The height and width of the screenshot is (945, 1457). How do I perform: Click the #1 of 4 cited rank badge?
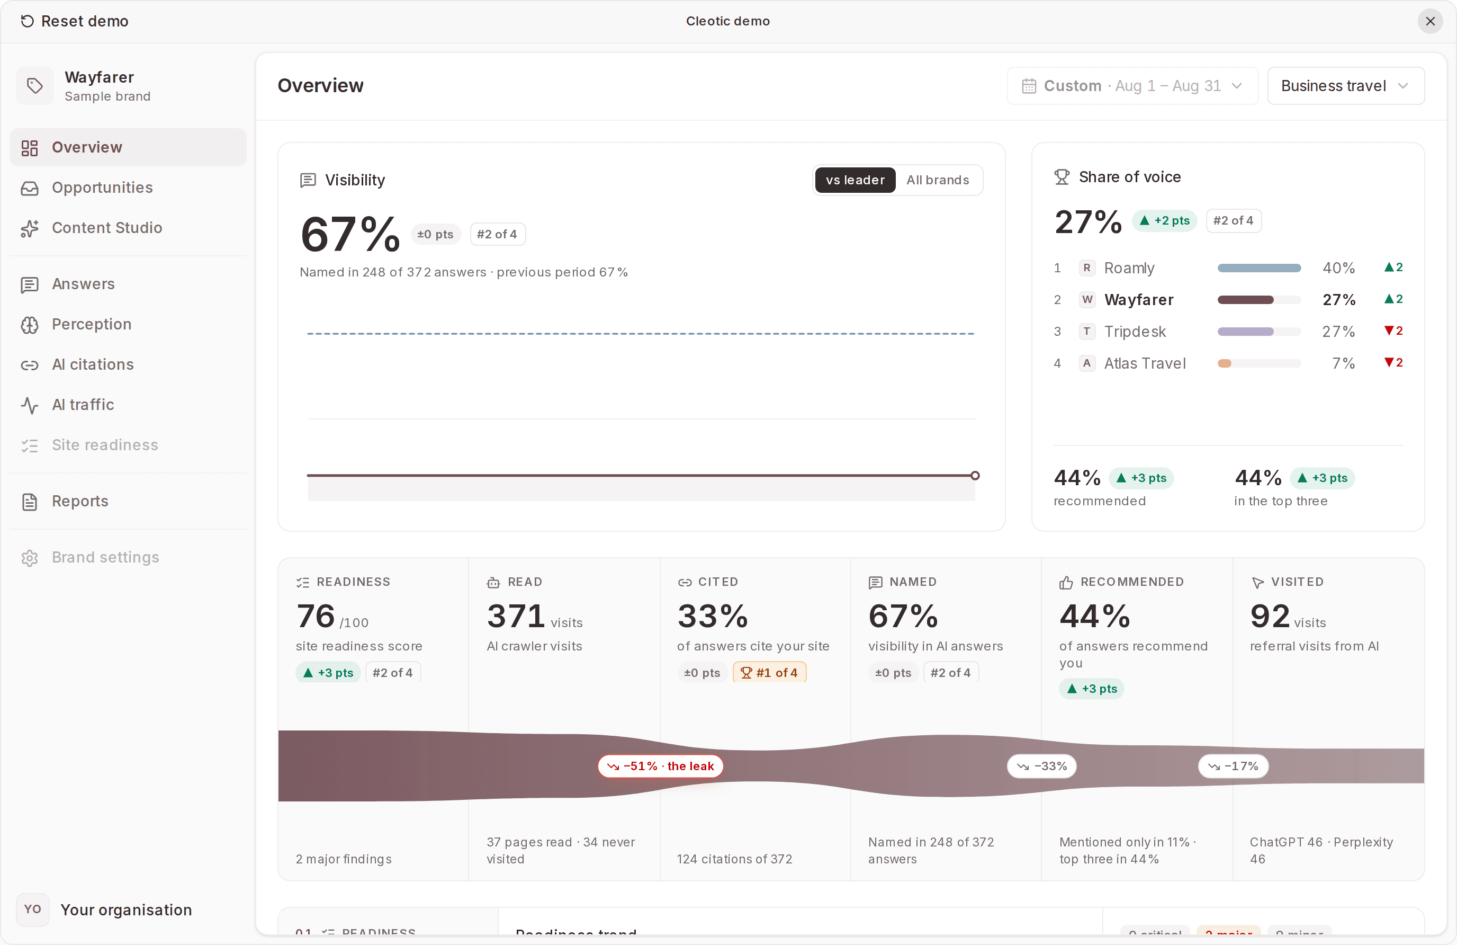tap(769, 673)
